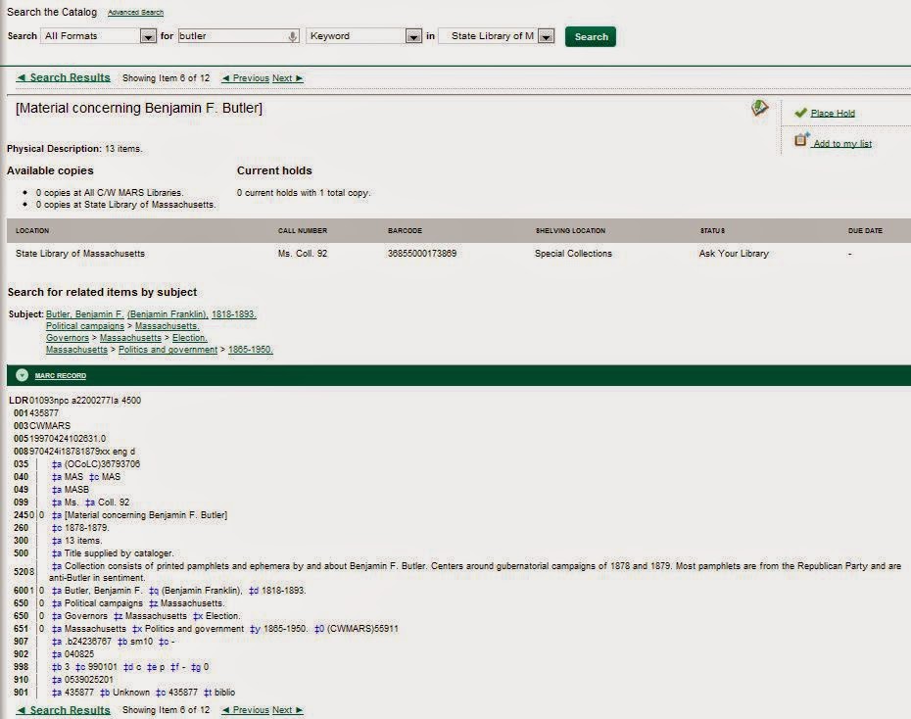The width and height of the screenshot is (911, 719).
Task: Go to Next item at top
Action: [288, 77]
